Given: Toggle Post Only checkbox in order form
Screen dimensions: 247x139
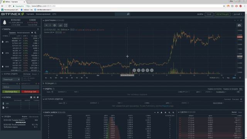Looking at the screenshot, I should point(22,80).
